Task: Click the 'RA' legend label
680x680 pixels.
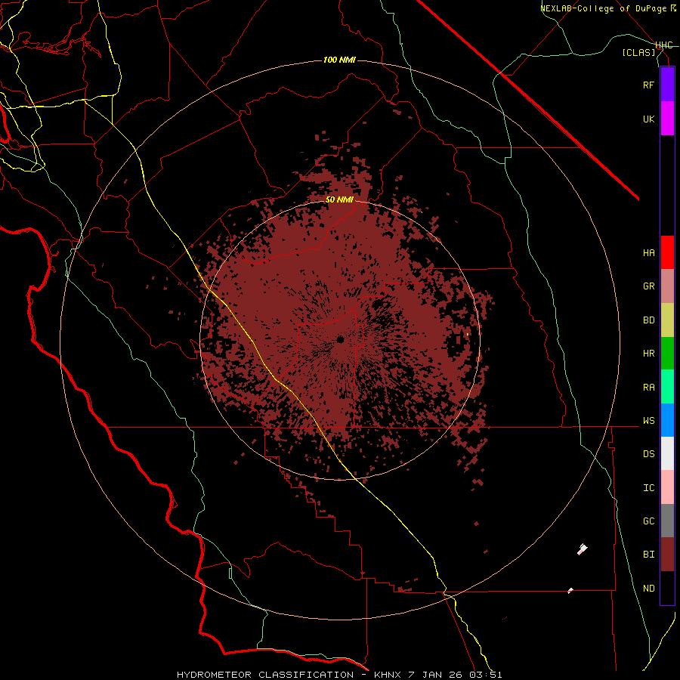Action: [648, 388]
